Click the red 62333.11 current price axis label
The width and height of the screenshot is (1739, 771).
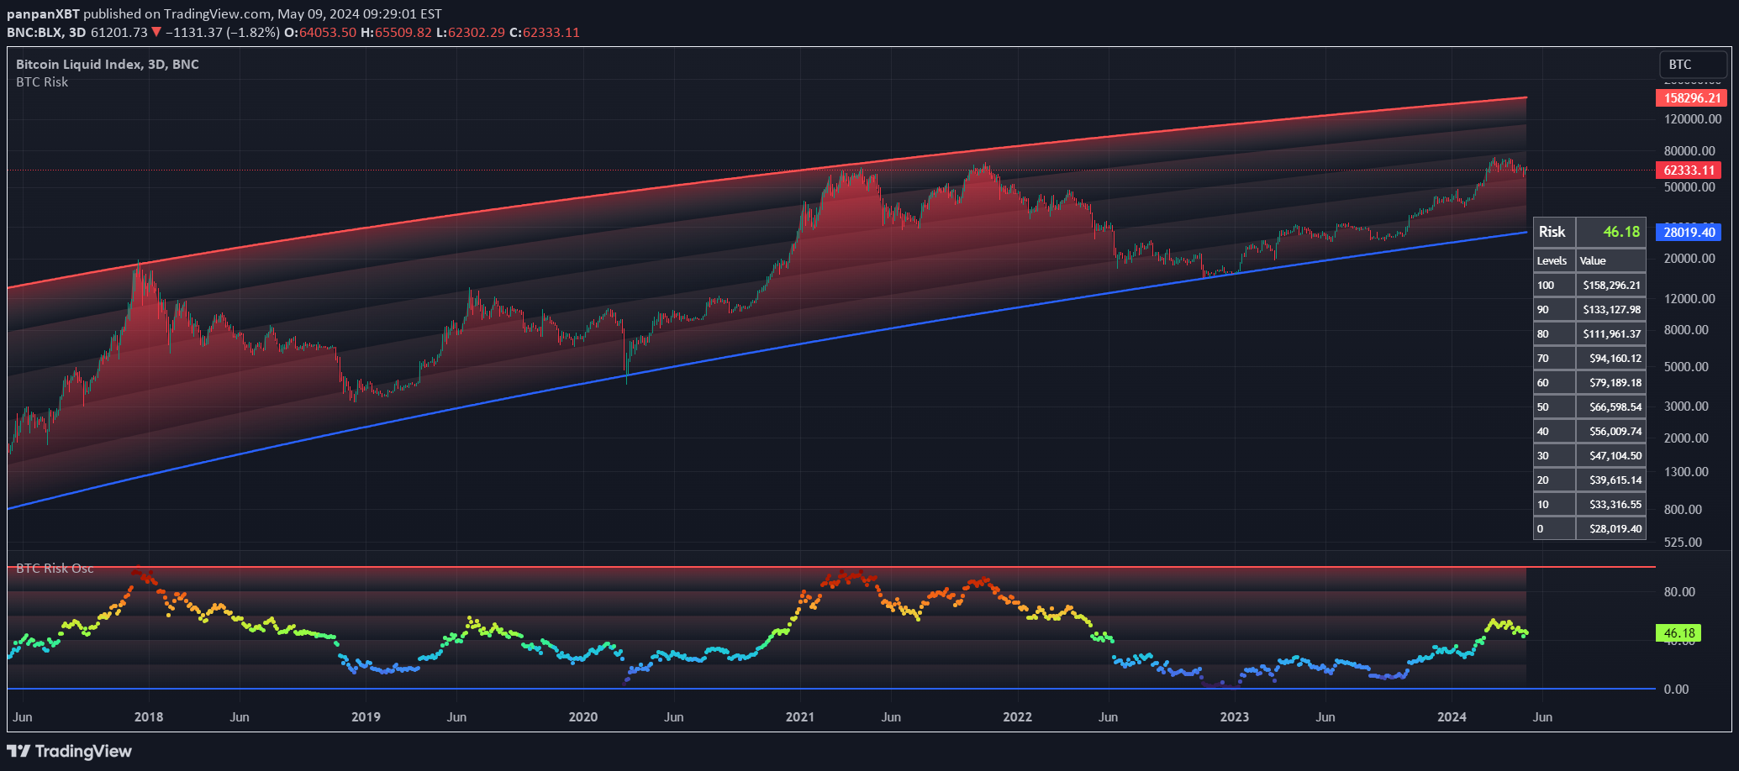click(1689, 170)
